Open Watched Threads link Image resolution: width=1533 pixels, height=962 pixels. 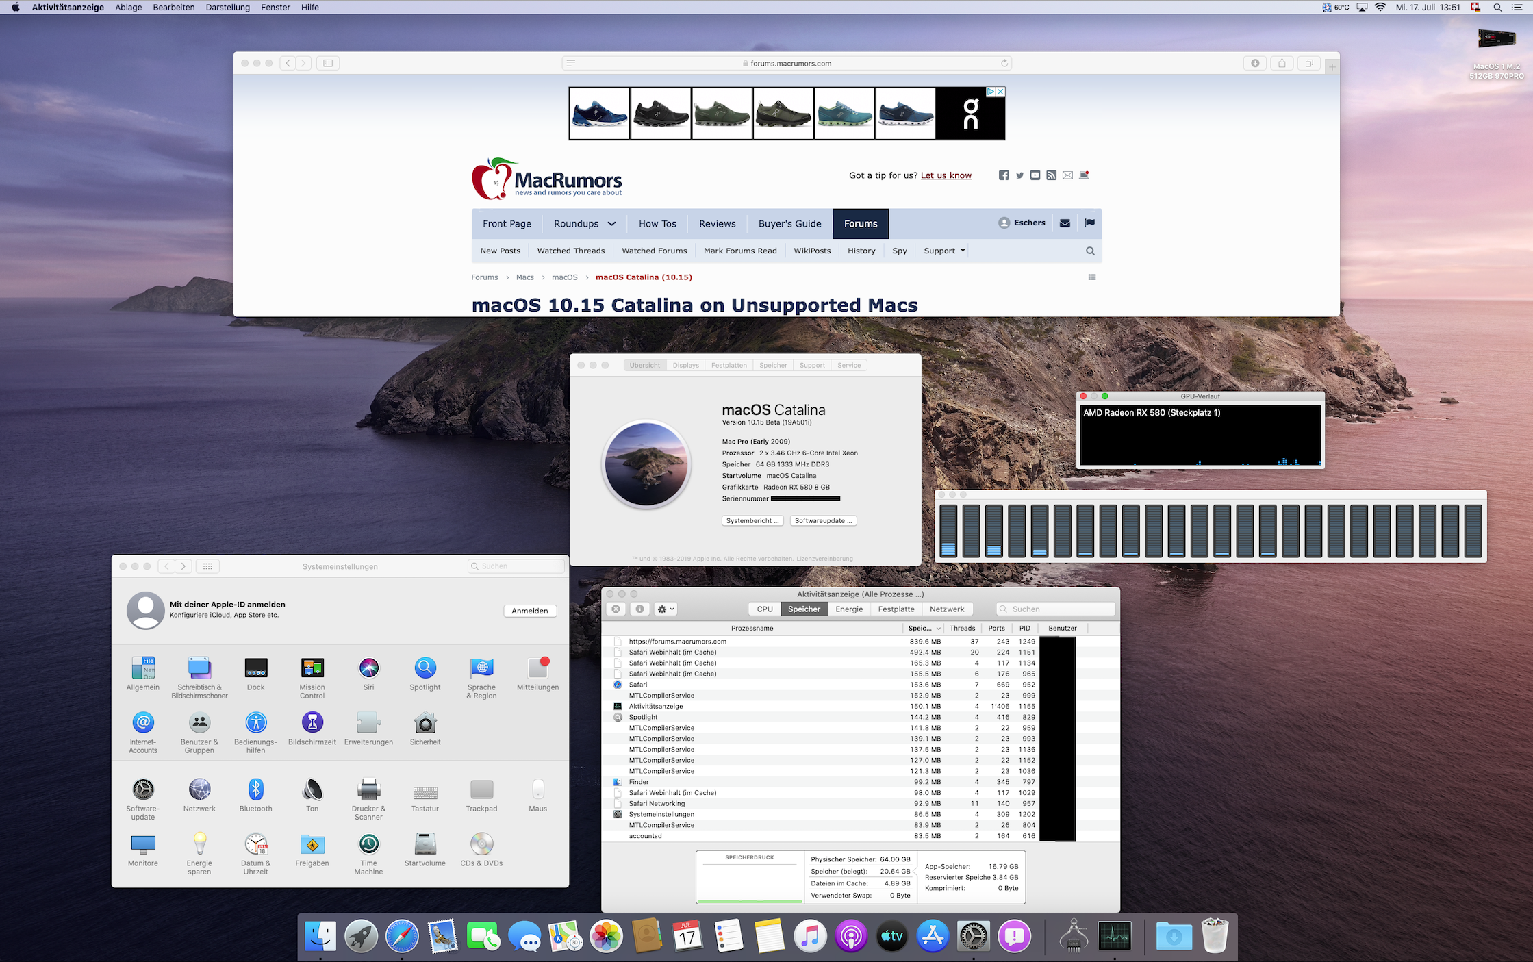(x=571, y=251)
